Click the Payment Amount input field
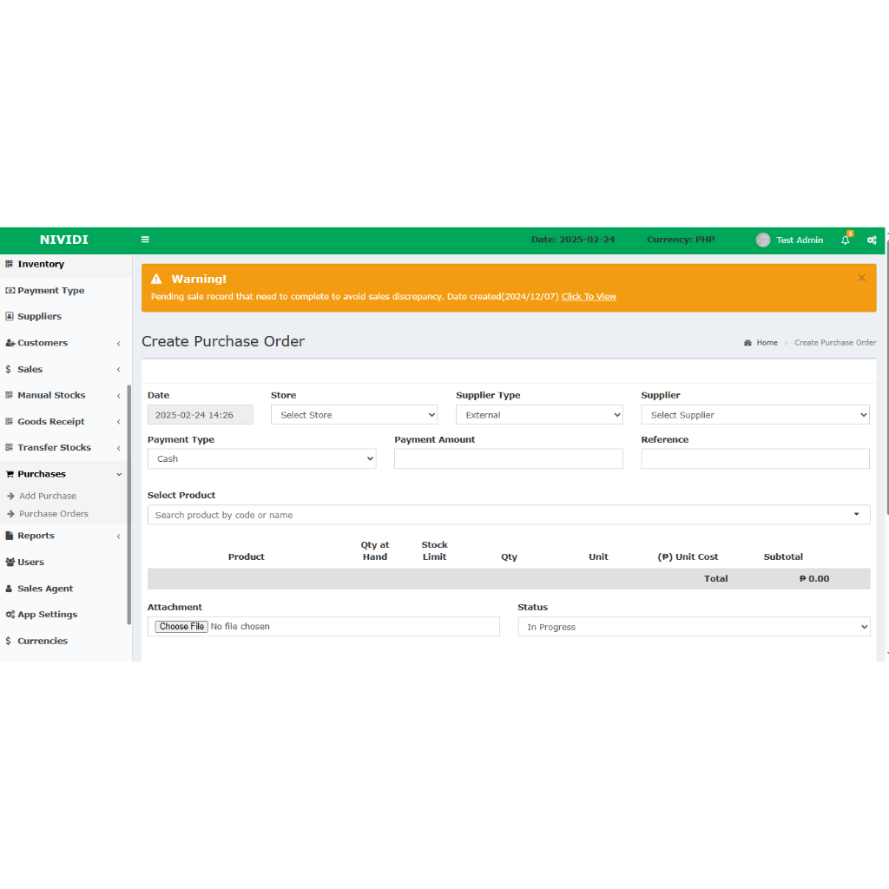The height and width of the screenshot is (889, 889). [508, 458]
